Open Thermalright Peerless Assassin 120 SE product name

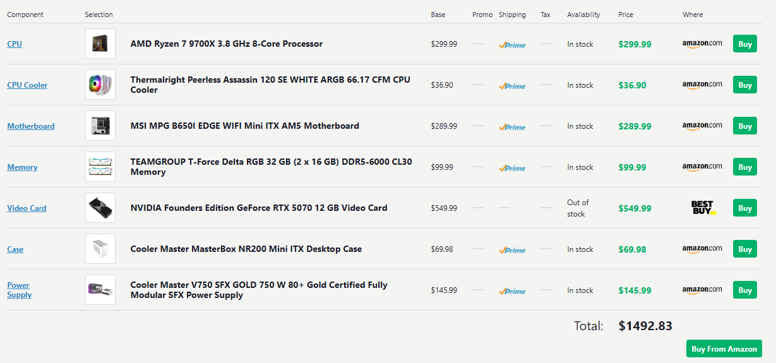[x=270, y=85]
